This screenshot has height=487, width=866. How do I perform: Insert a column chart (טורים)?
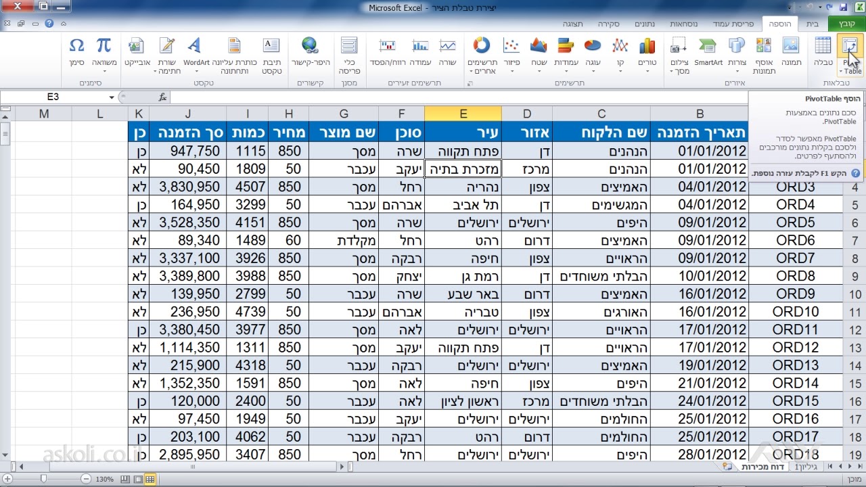pyautogui.click(x=647, y=53)
